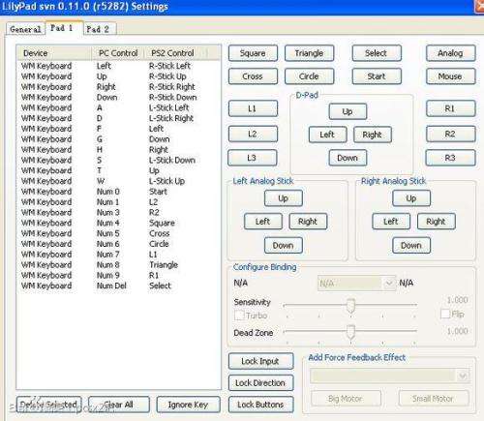Adjust the Sensitivity slider
This screenshot has width=484, height=421.
pos(350,305)
